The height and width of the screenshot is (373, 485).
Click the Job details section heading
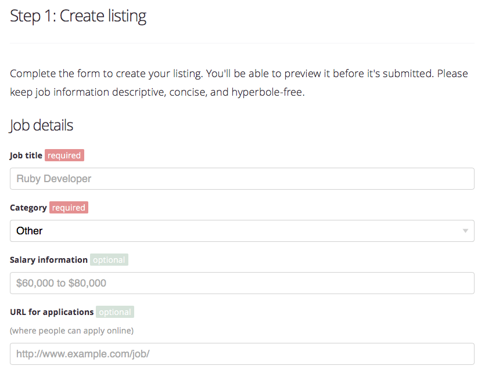coord(42,125)
